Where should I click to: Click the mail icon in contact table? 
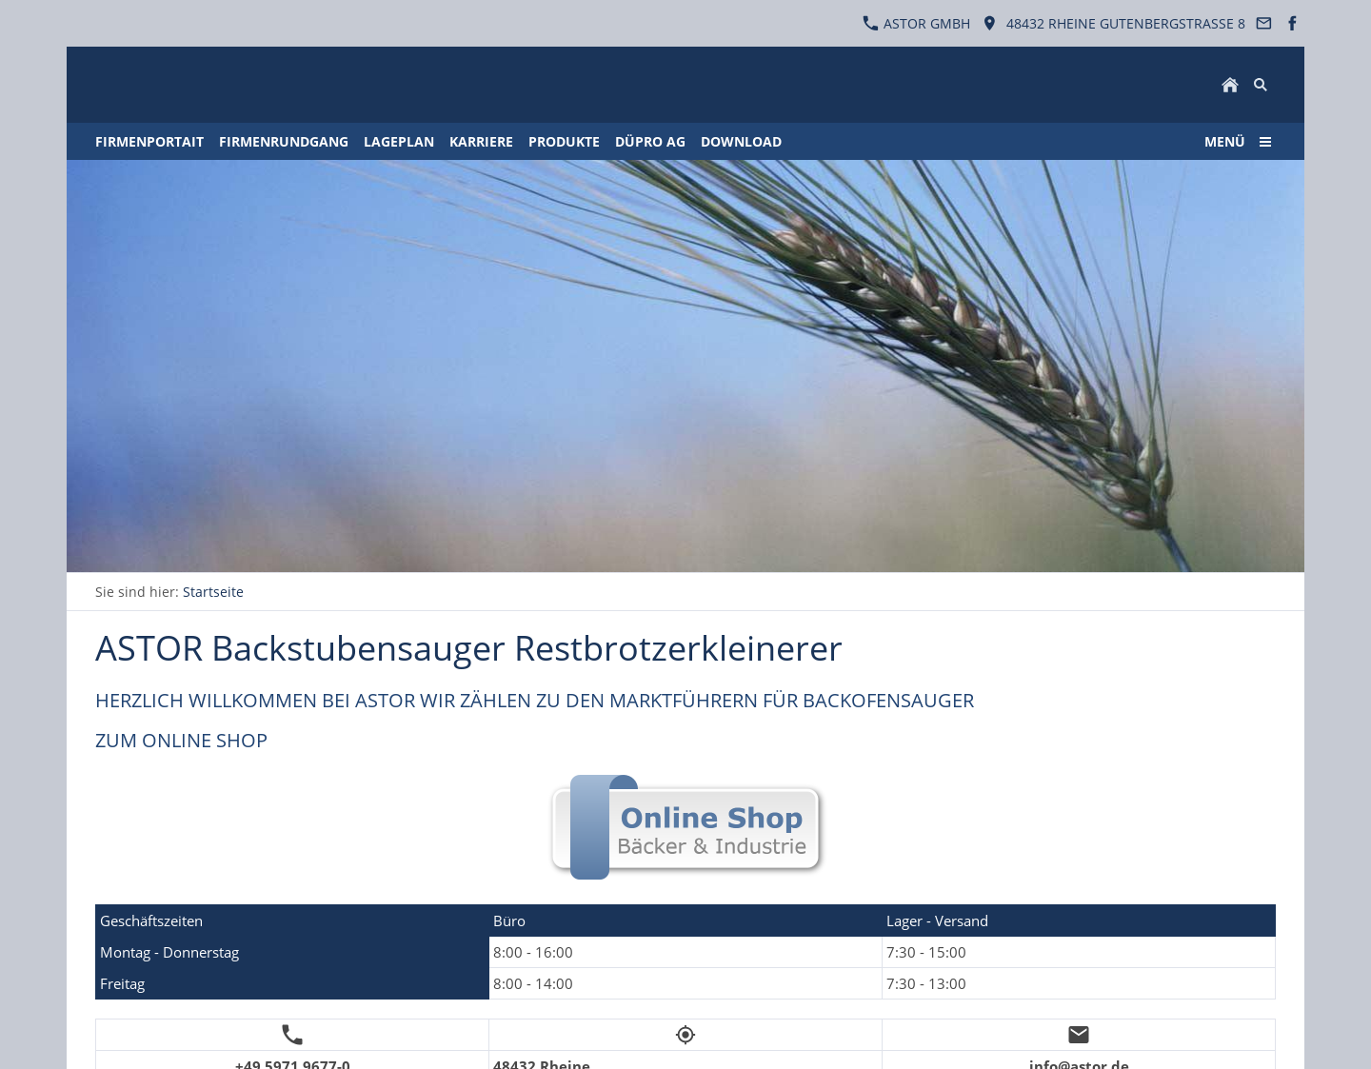[1079, 1035]
